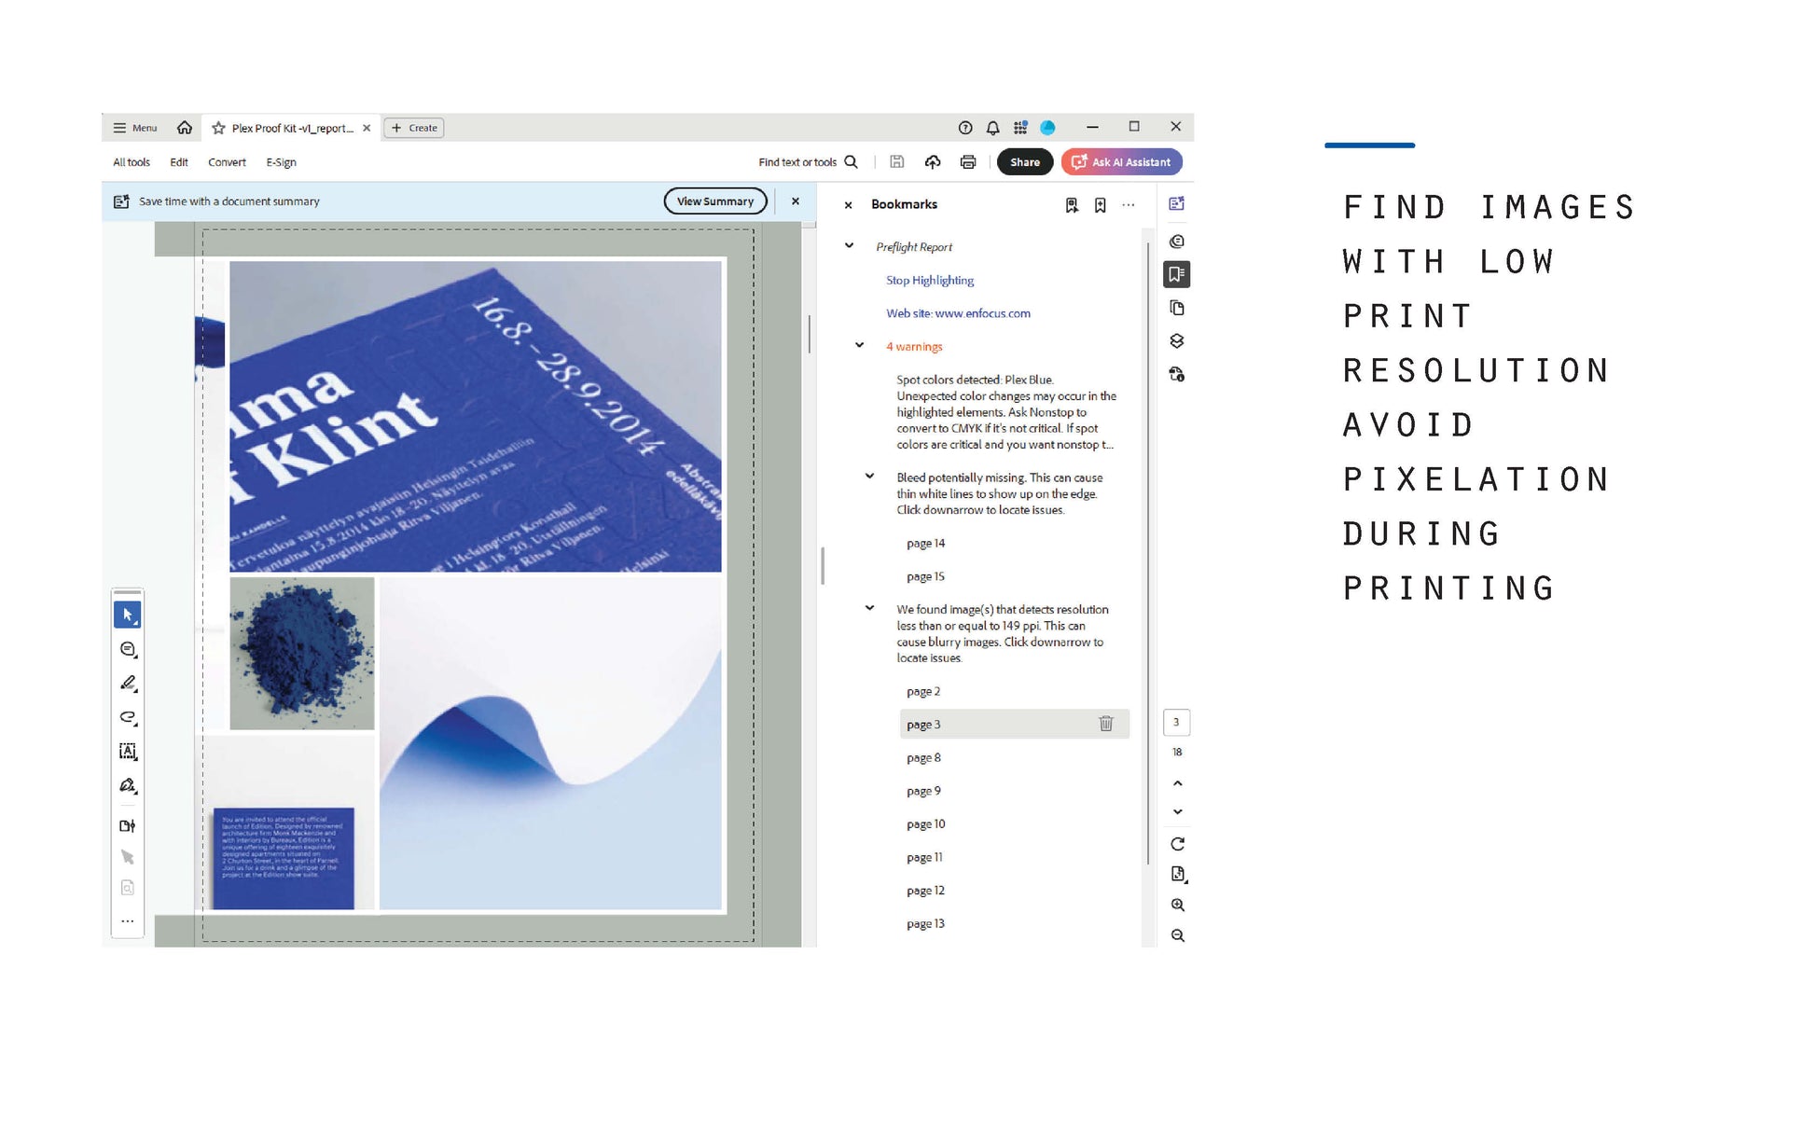Click the add new bookmark icon
1815x1134 pixels.
coord(1101,205)
